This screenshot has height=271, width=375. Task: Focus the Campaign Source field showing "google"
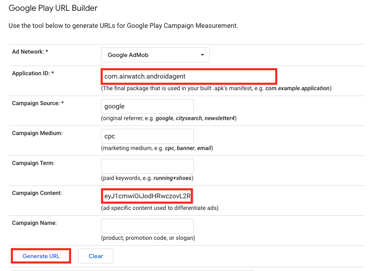click(147, 106)
